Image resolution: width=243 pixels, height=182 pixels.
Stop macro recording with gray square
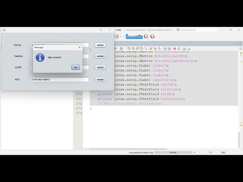coord(179,49)
